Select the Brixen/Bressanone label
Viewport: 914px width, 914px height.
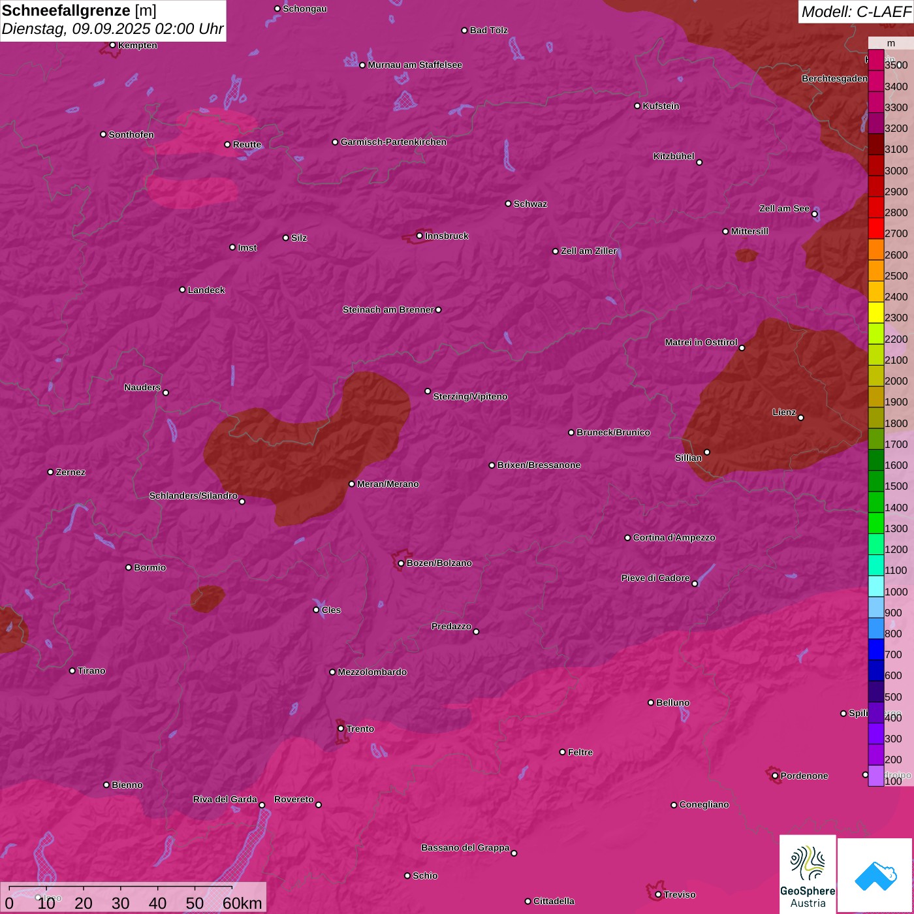[x=539, y=465]
